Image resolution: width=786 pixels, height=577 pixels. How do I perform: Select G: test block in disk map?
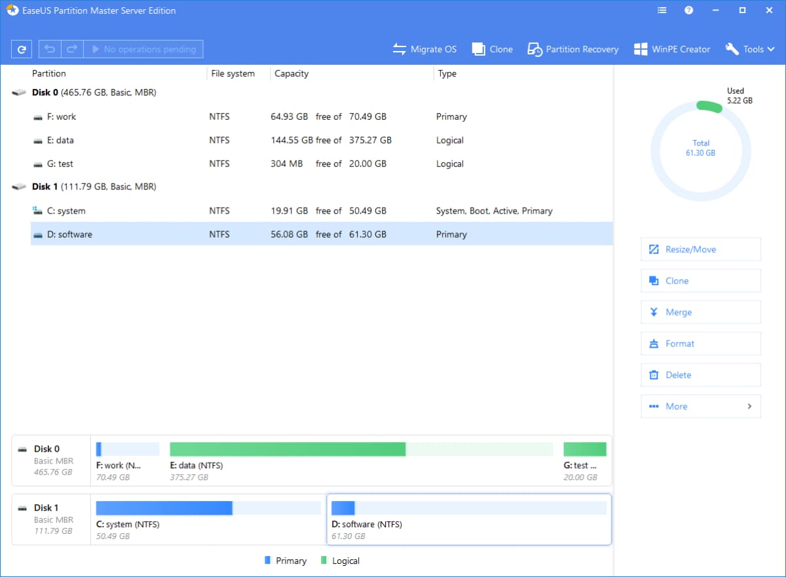[584, 457]
